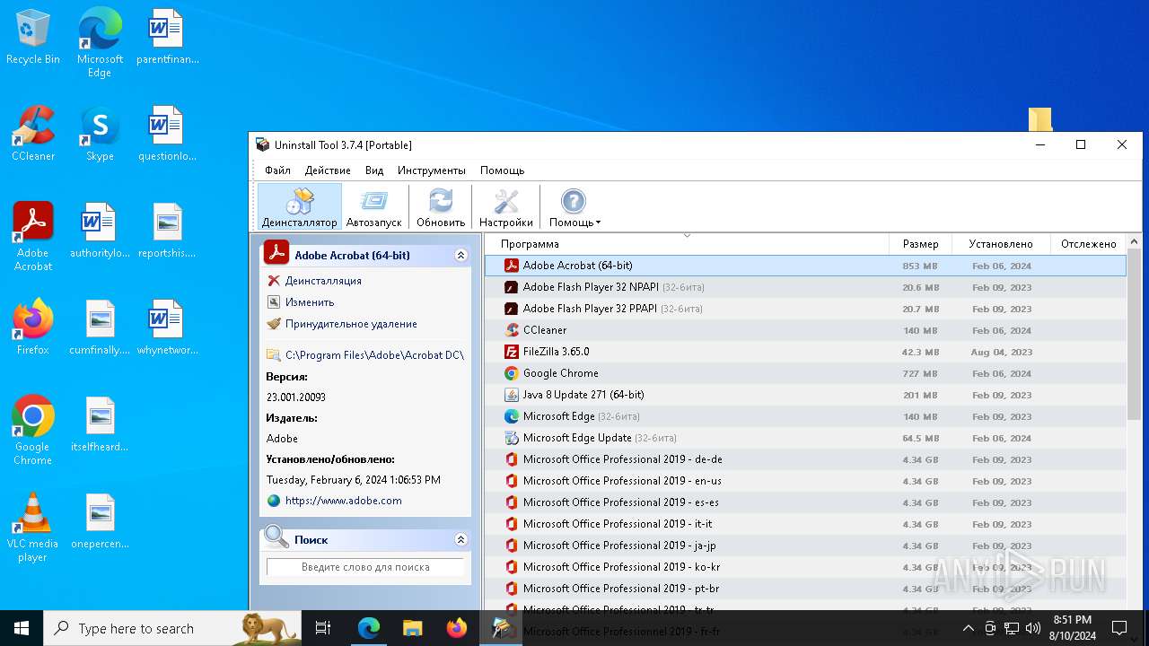Open Skype desktop shortcut
1149x646 pixels.
tap(100, 135)
